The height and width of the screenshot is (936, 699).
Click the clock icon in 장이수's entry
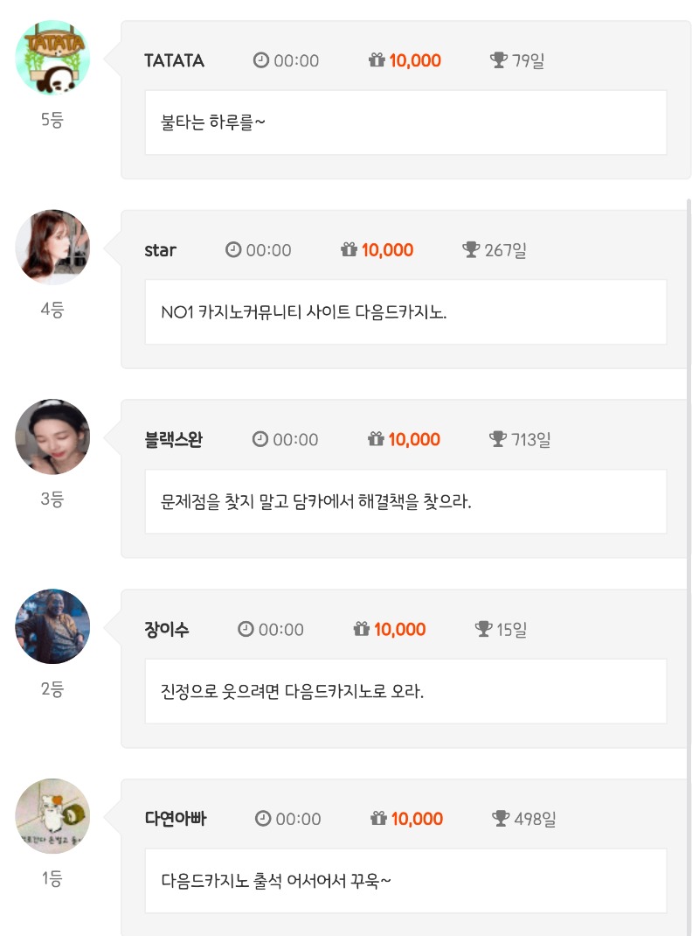click(246, 629)
